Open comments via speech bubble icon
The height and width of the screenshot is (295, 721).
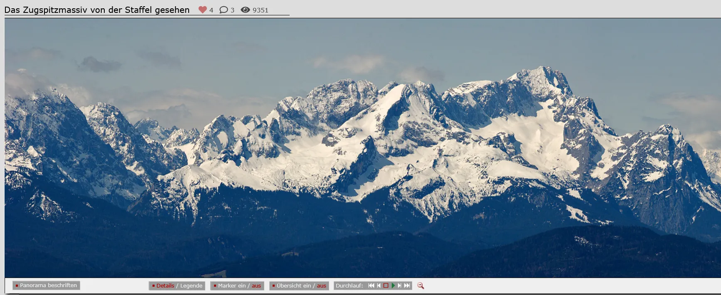224,10
